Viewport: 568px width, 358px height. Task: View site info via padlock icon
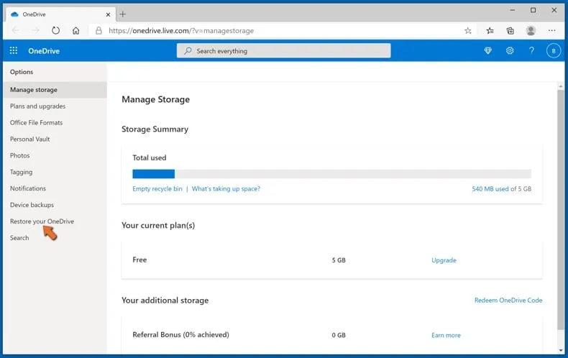(x=99, y=31)
